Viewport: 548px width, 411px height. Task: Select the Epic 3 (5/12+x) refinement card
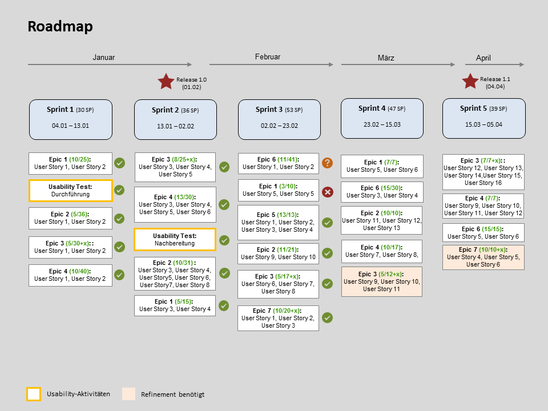tap(382, 281)
